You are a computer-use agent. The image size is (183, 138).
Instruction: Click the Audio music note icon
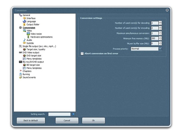tap(24, 40)
